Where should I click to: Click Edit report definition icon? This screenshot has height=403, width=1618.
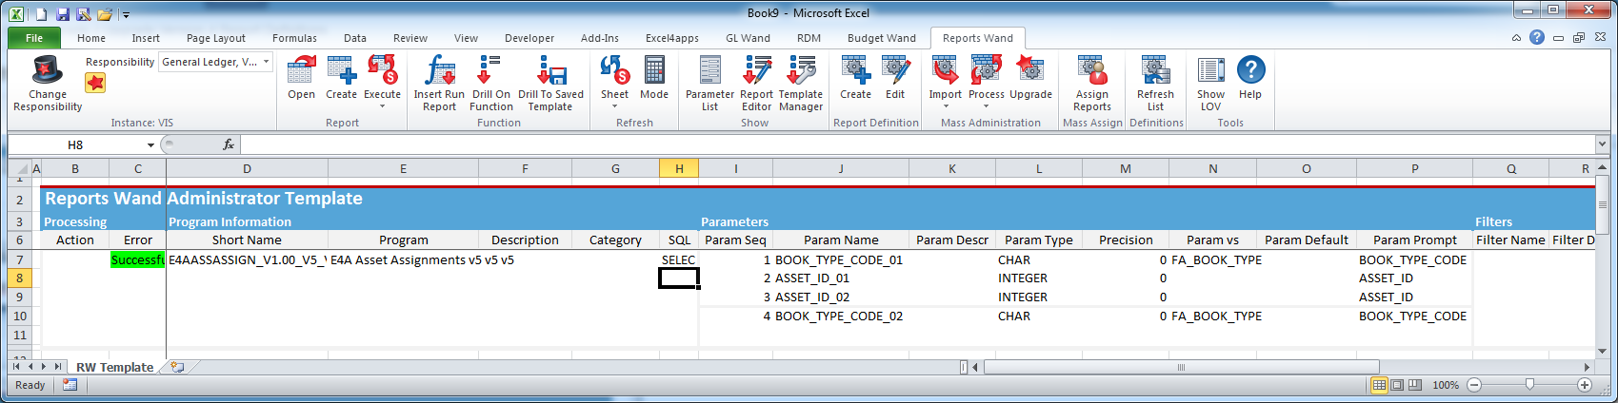tap(895, 70)
